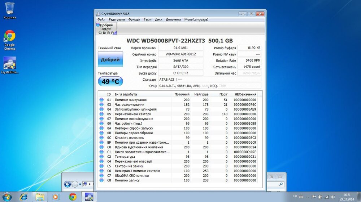Open Windows Explorer from the taskbar

click(x=40, y=197)
